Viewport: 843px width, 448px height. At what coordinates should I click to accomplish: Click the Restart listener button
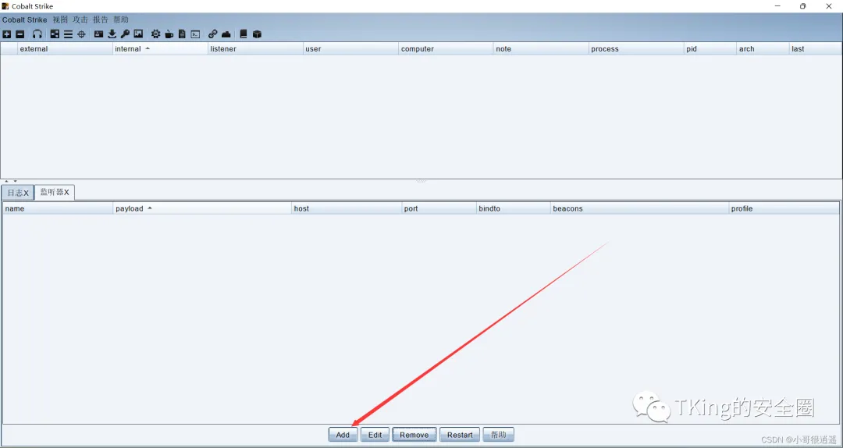(x=460, y=435)
